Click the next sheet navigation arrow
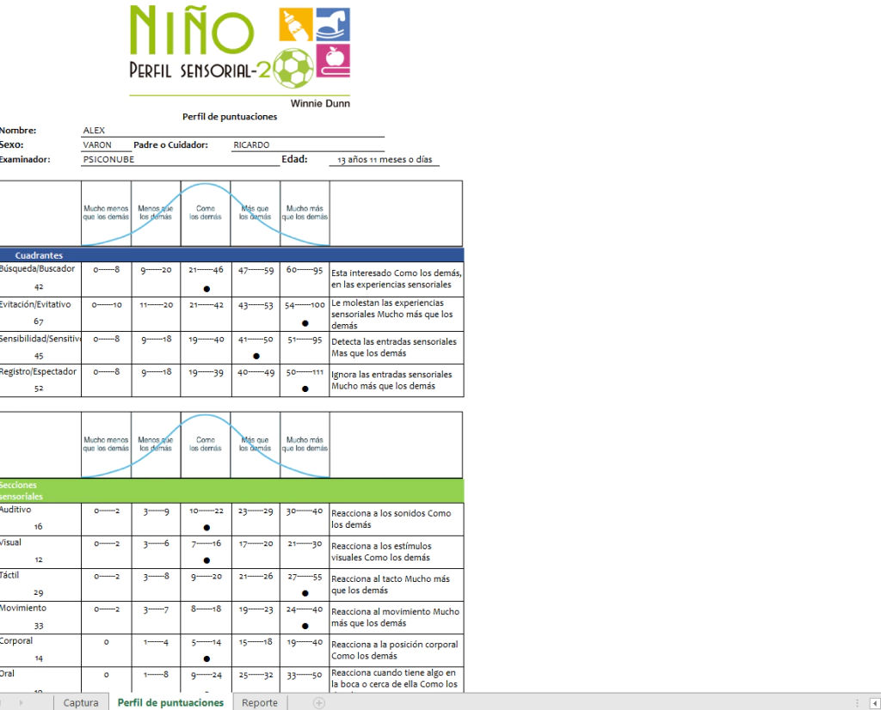This screenshot has height=710, width=881. (x=34, y=702)
